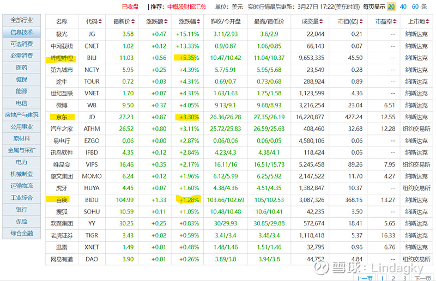436x281 pixels.
Task: Click BIDU's latest price 104.99
Action: [125, 200]
